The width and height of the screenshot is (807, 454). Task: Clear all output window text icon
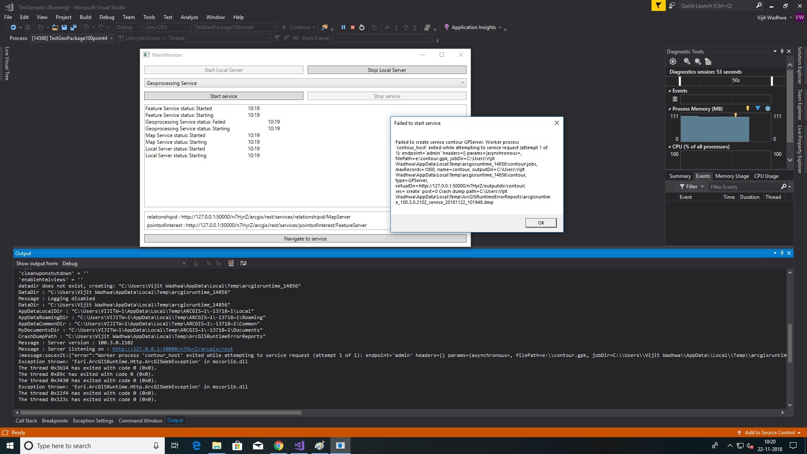231,263
